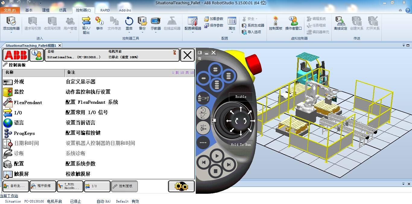Open 系统生成器 System Builder
The image size is (412, 204).
[x=253, y=25]
